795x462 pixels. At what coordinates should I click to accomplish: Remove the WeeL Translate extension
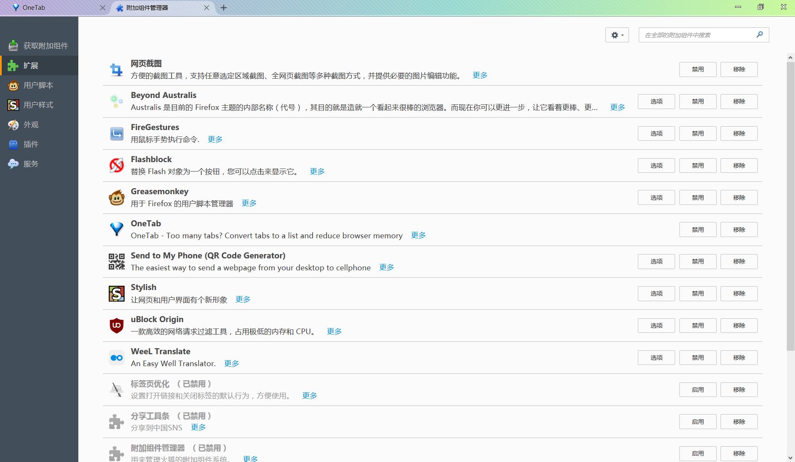739,358
